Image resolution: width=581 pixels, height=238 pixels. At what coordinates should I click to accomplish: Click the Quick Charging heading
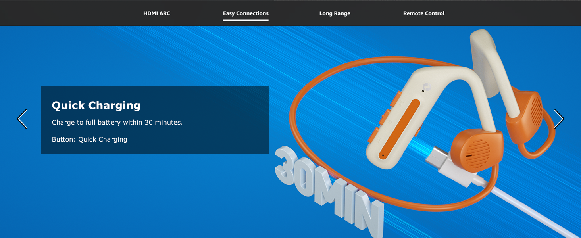[x=96, y=106]
